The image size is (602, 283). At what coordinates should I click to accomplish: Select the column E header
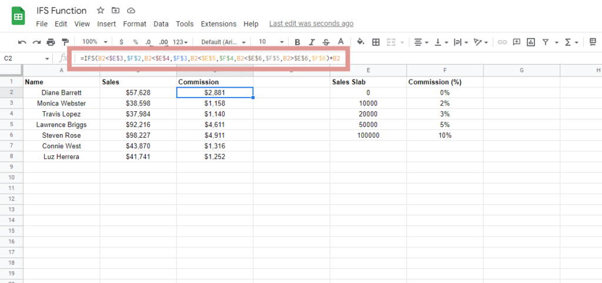coord(368,70)
